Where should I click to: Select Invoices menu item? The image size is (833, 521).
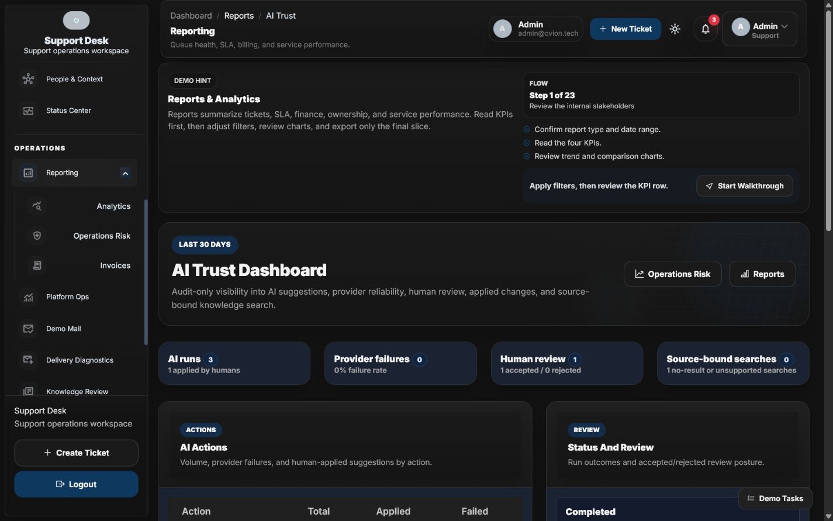pos(79,265)
